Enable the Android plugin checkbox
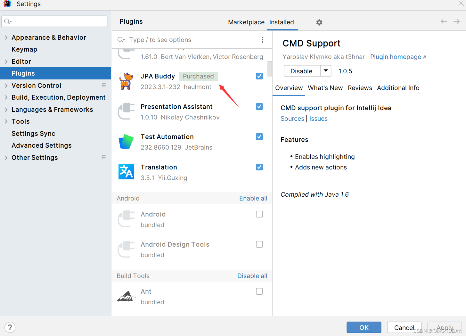Image resolution: width=466 pixels, height=336 pixels. [x=259, y=214]
